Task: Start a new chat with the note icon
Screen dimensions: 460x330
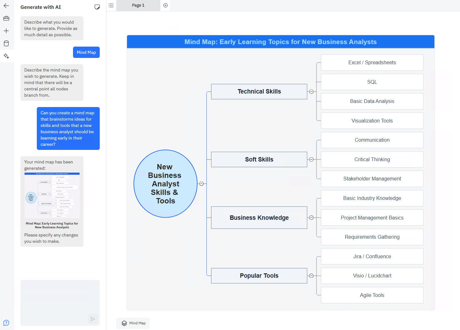Action: tap(97, 7)
